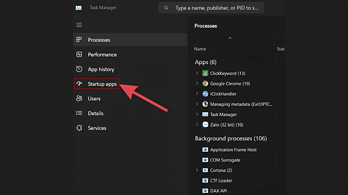Expand the ClickKeyword process group
348x195 pixels.
click(x=197, y=73)
